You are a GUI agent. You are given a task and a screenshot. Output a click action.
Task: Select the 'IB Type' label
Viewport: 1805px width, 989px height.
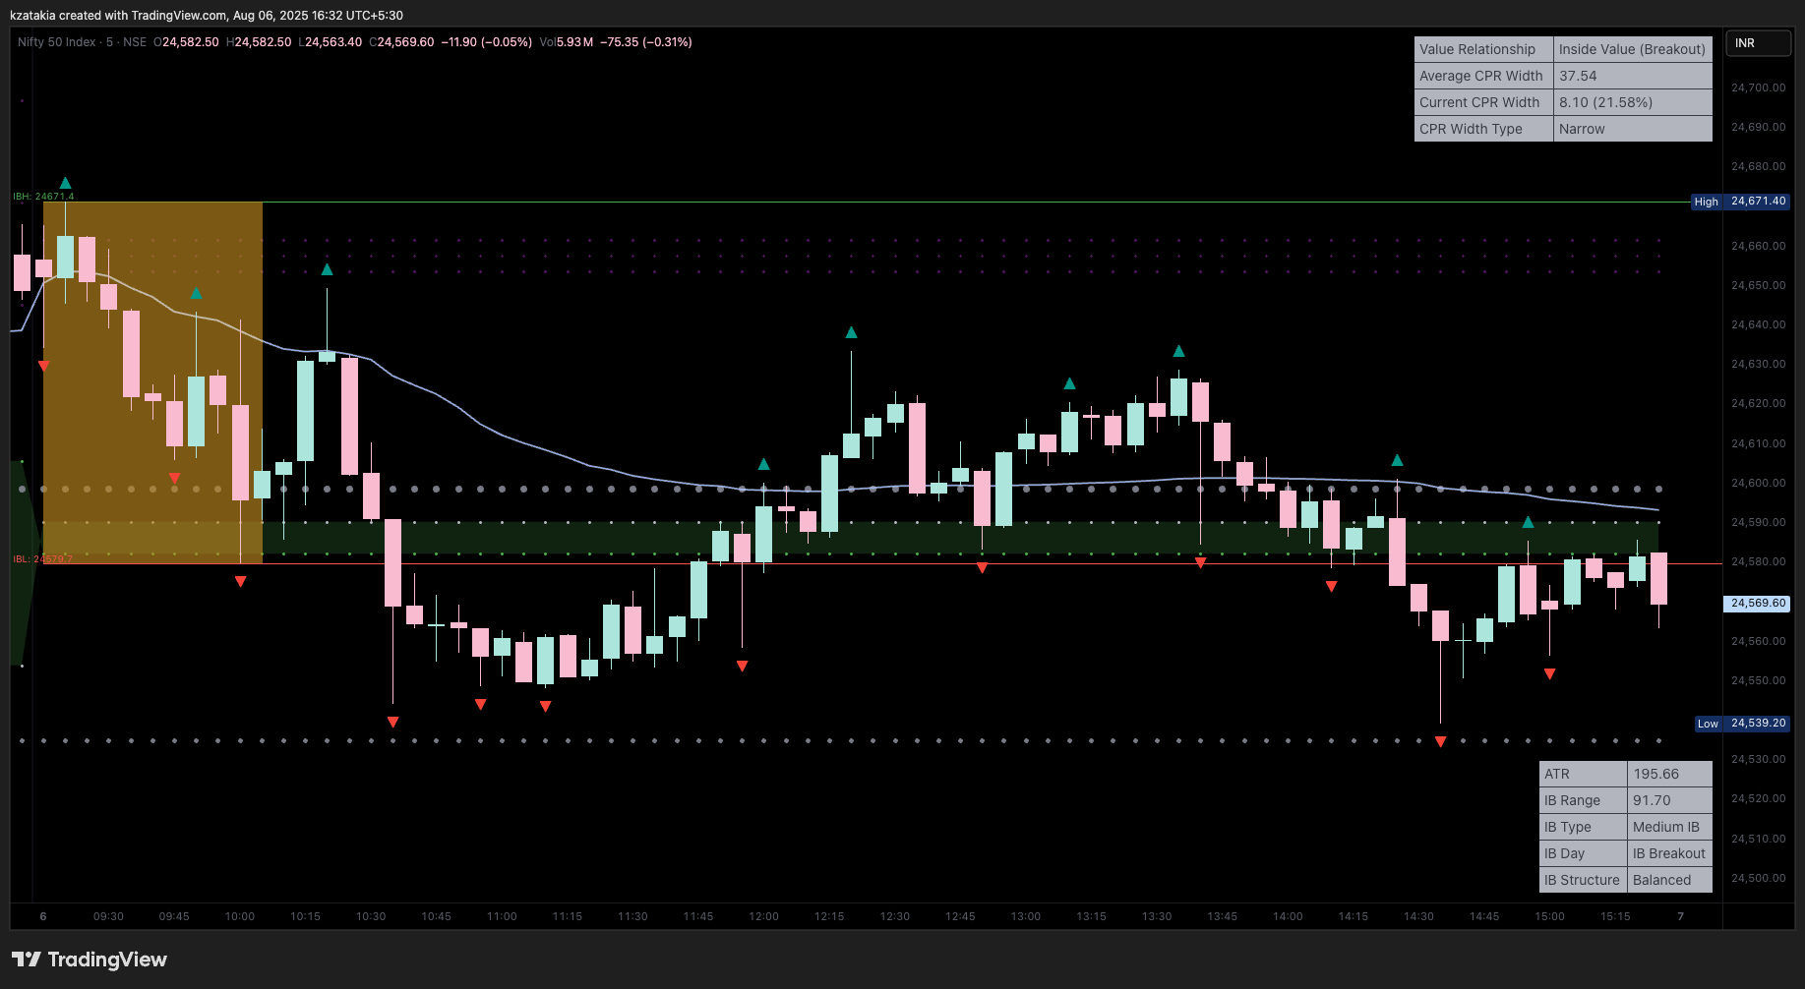tap(1583, 827)
